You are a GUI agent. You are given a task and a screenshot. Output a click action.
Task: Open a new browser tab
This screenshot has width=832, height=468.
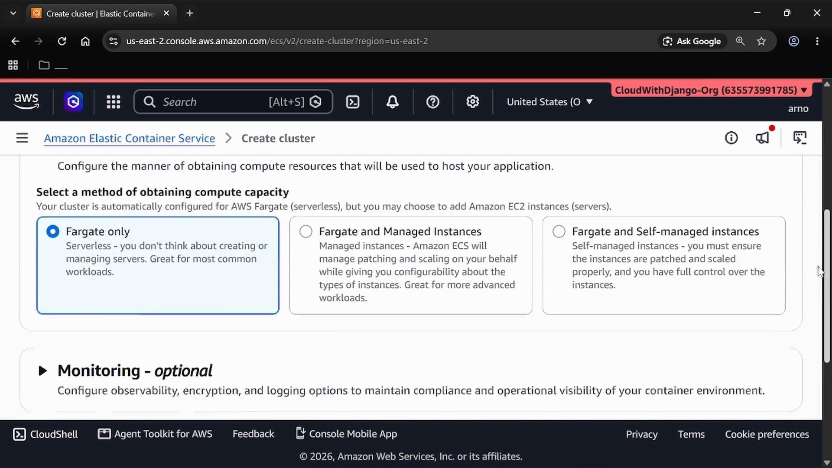(x=190, y=13)
